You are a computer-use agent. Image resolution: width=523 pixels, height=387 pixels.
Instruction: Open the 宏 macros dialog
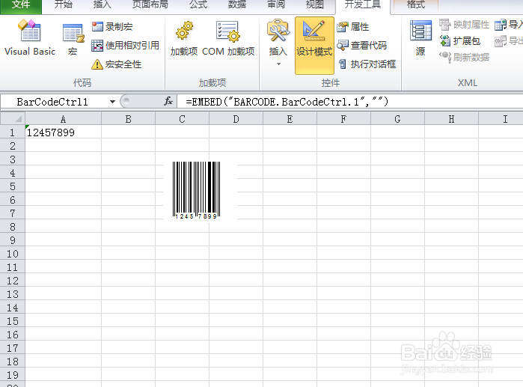tap(73, 40)
